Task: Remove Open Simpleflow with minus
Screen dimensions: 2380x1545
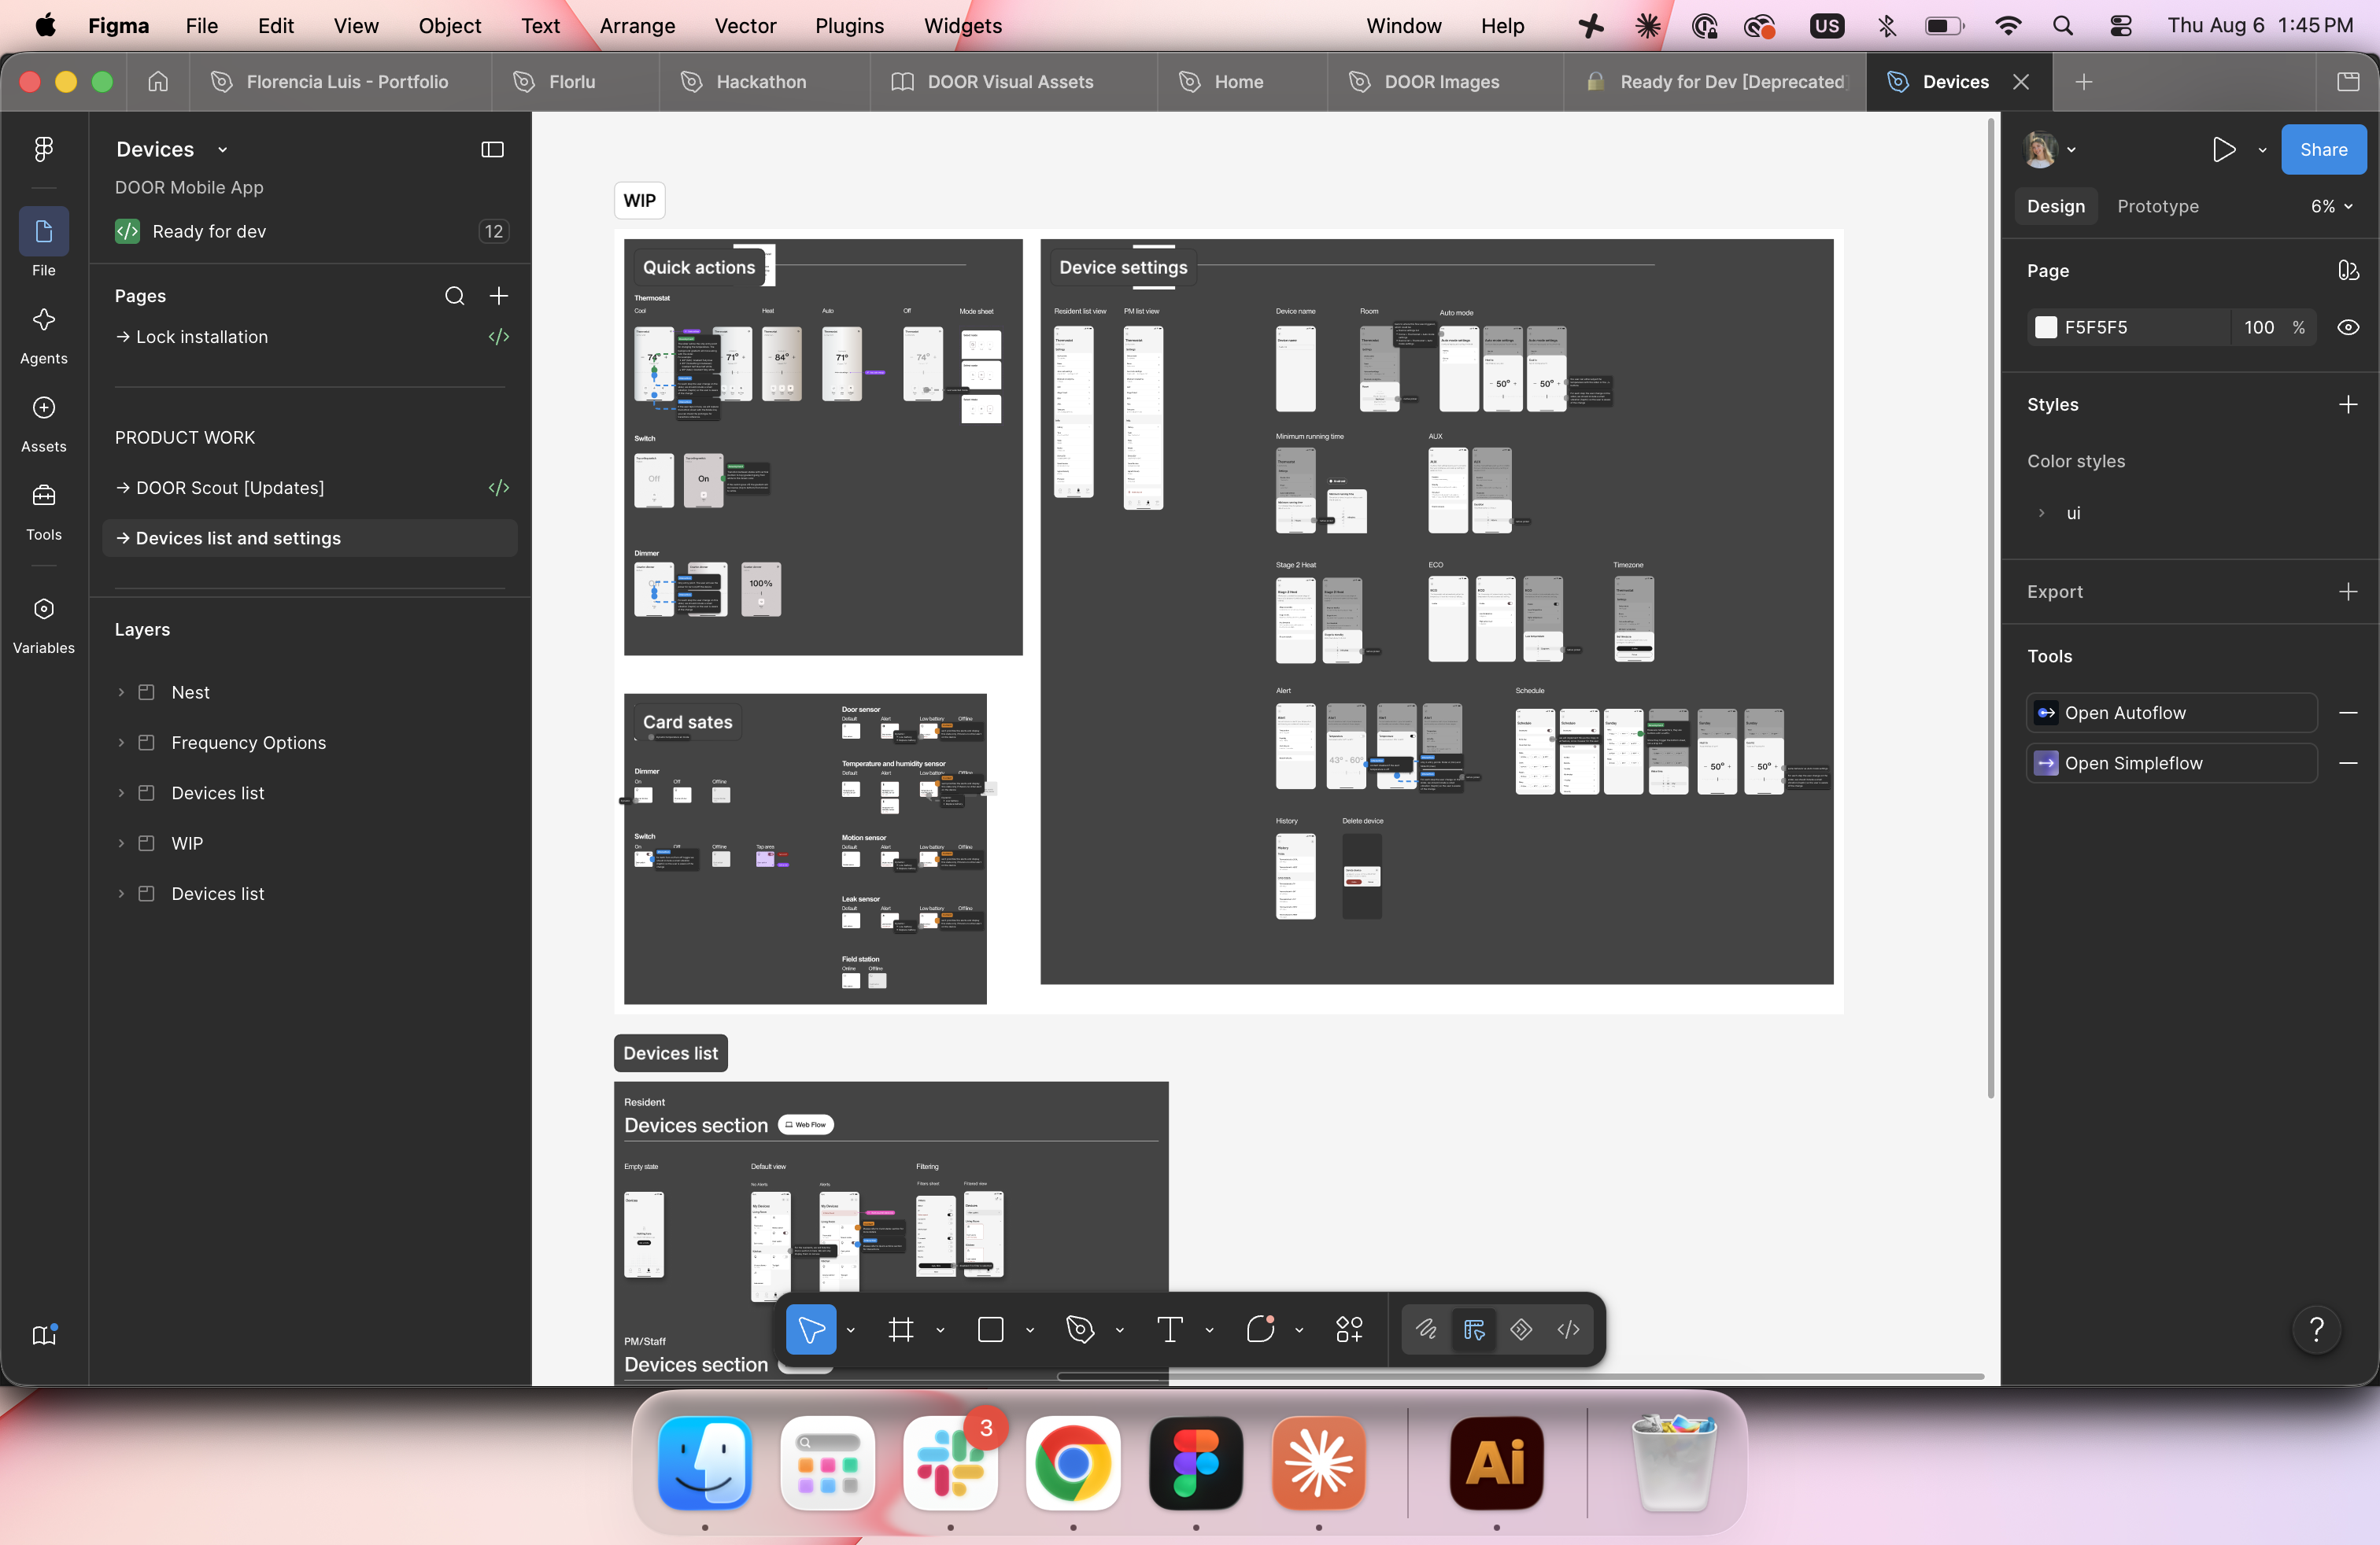Action: (2348, 764)
